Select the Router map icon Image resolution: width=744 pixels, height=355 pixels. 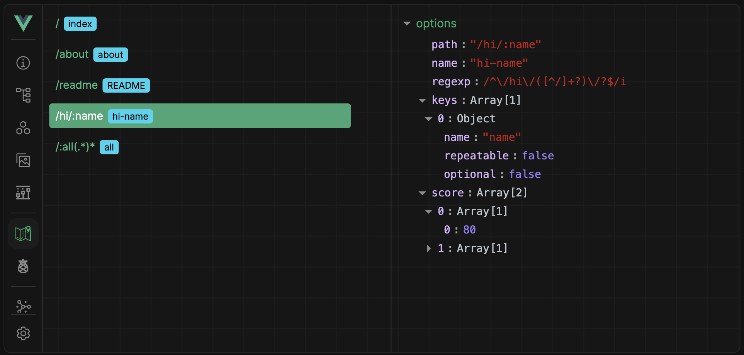tap(23, 233)
